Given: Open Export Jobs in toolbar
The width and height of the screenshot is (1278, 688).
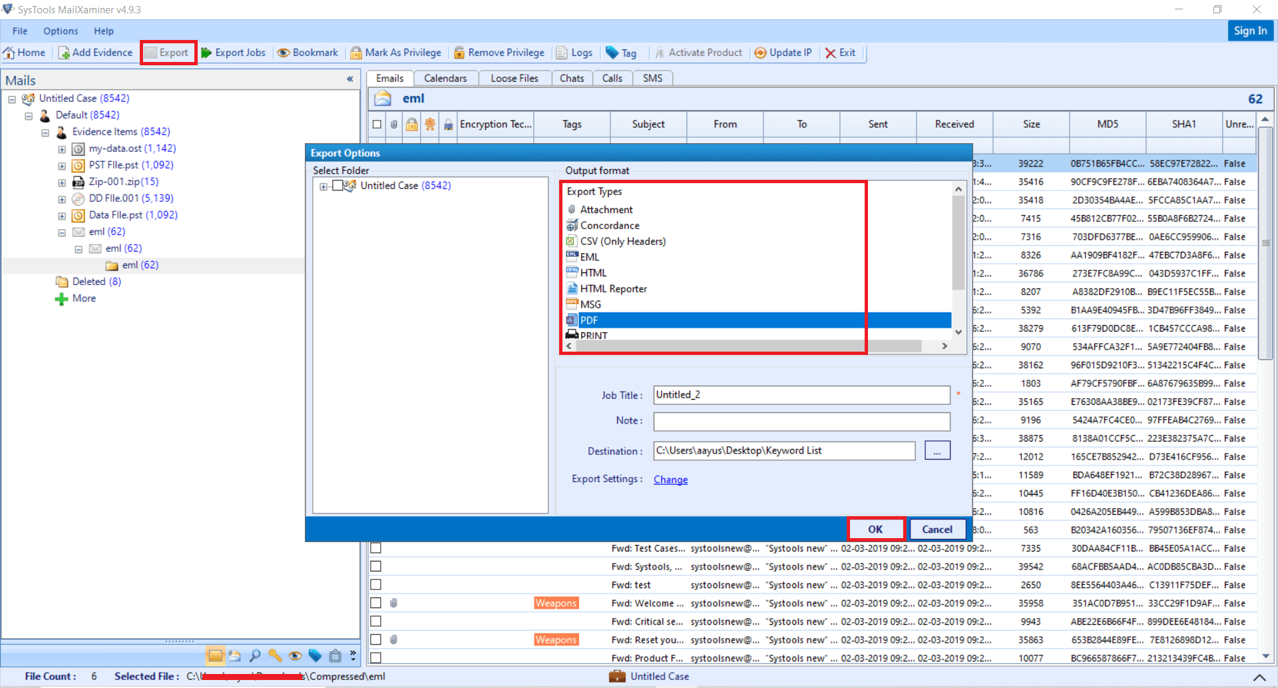Looking at the screenshot, I should 234,53.
